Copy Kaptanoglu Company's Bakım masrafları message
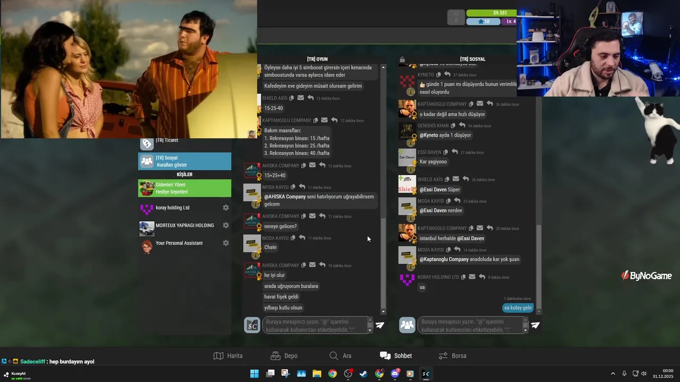Image resolution: width=680 pixels, height=382 pixels. [316, 120]
